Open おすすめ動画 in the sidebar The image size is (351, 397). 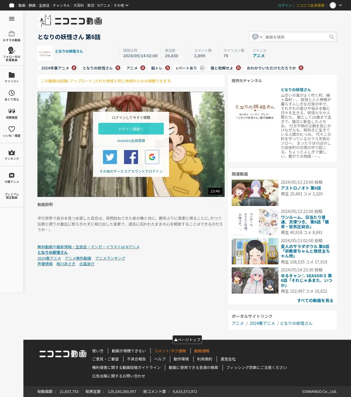pos(12,36)
